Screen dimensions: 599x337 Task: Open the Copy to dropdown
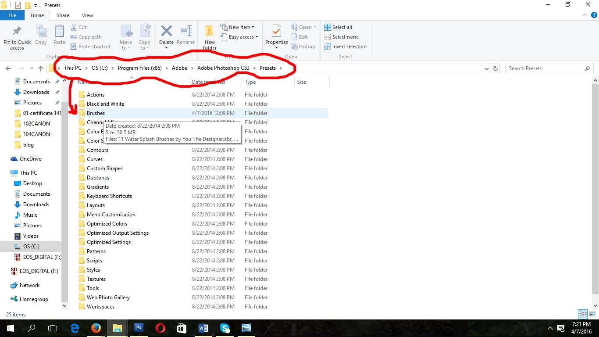pyautogui.click(x=144, y=38)
